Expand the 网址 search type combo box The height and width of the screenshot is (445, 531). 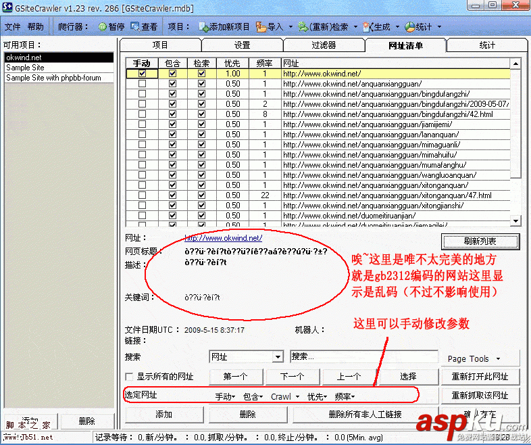(x=278, y=357)
